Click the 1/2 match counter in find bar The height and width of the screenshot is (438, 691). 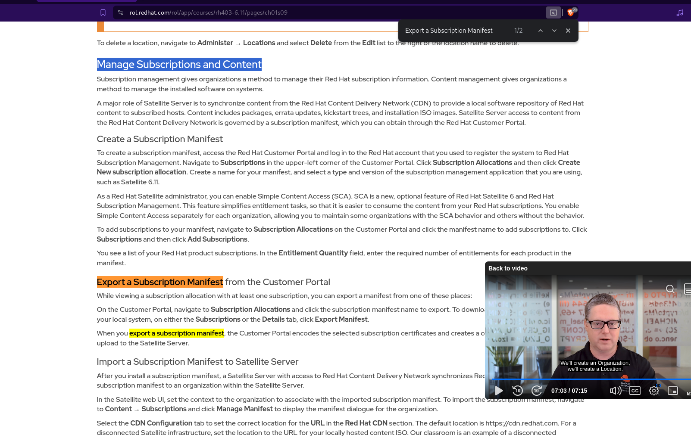(518, 31)
